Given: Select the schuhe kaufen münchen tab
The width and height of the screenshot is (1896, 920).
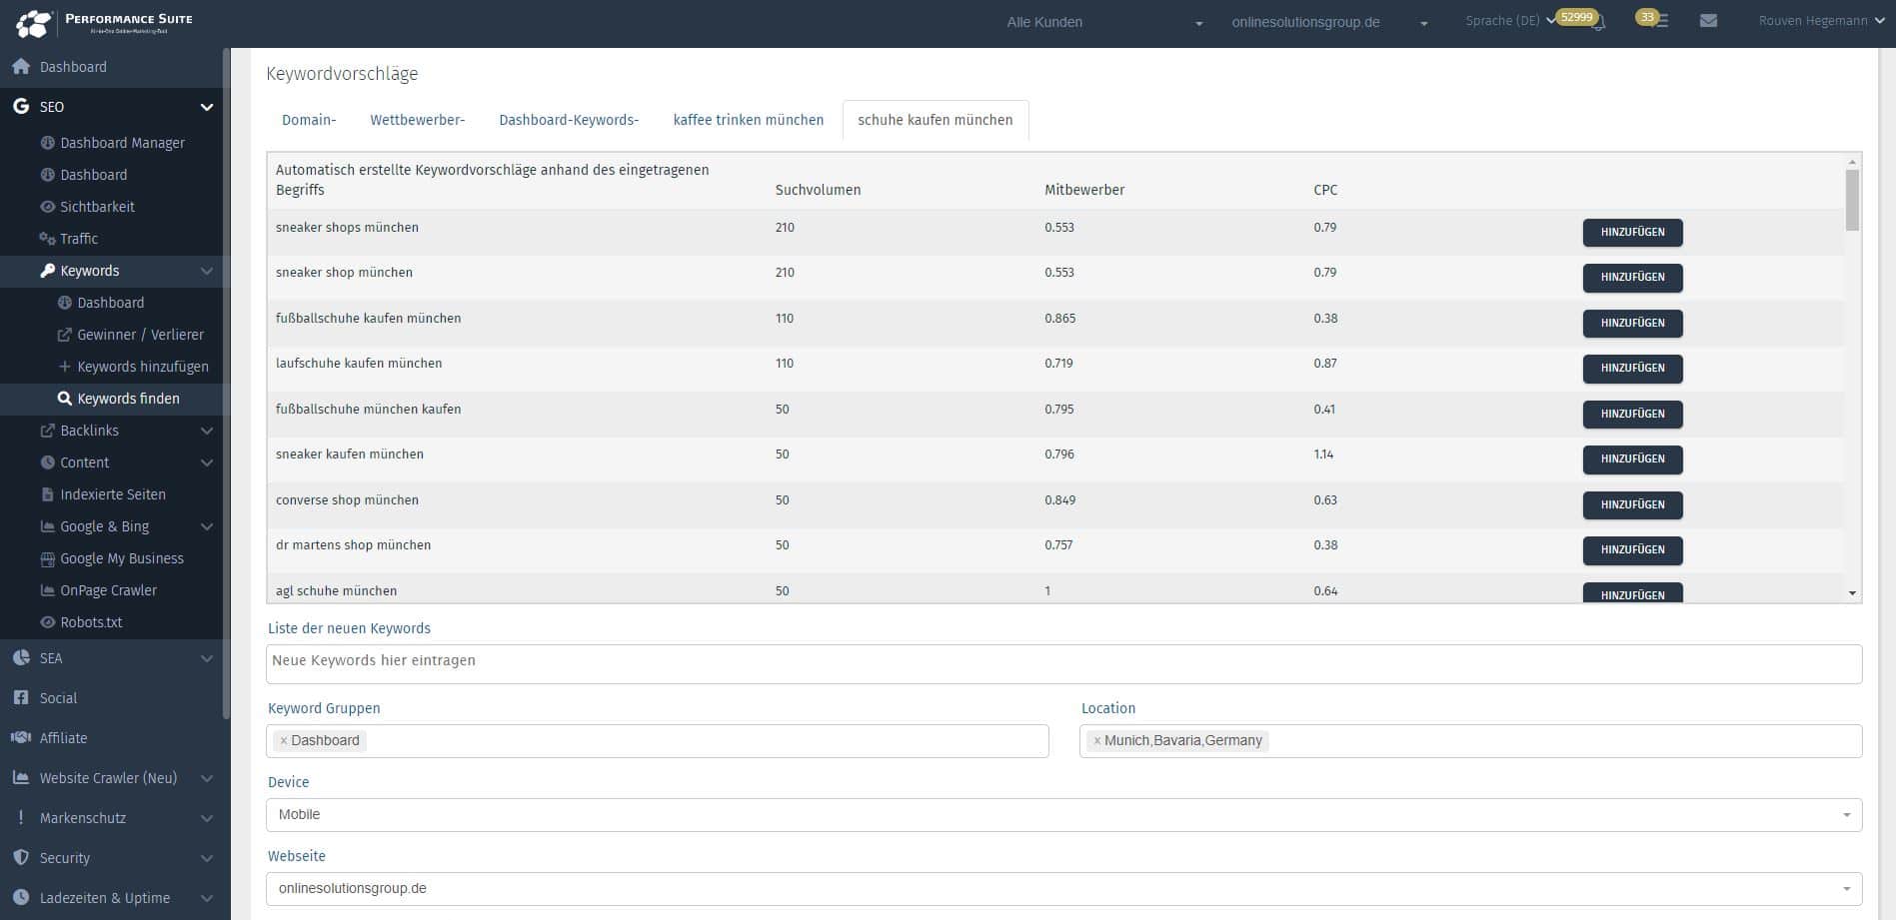Looking at the screenshot, I should click(936, 120).
